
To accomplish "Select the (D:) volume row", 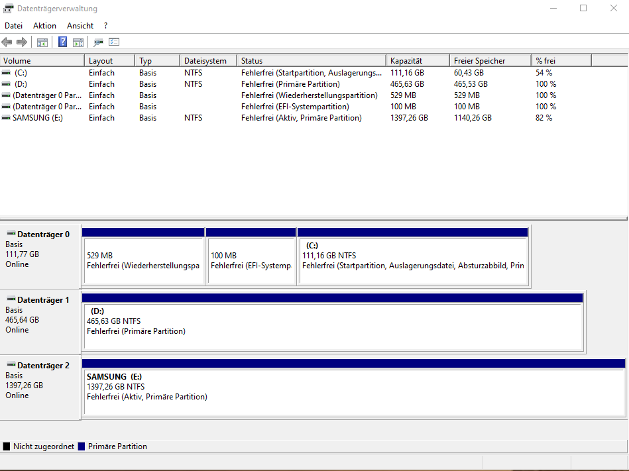I will tap(296, 84).
